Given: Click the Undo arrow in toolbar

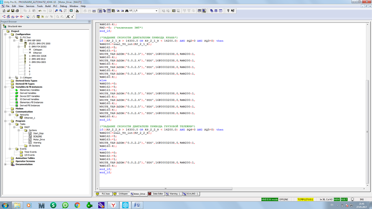Looking at the screenshot, I should coord(40,11).
